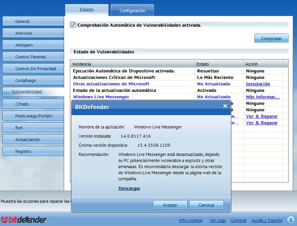Click the help question mark icon
The image size is (297, 226).
point(291,220)
